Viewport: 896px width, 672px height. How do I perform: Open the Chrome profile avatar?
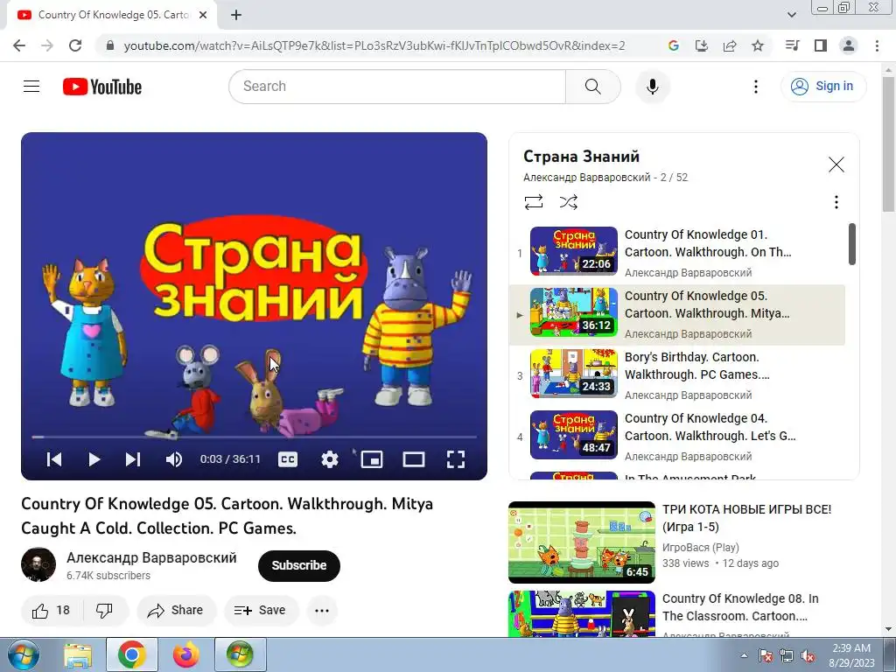(849, 45)
